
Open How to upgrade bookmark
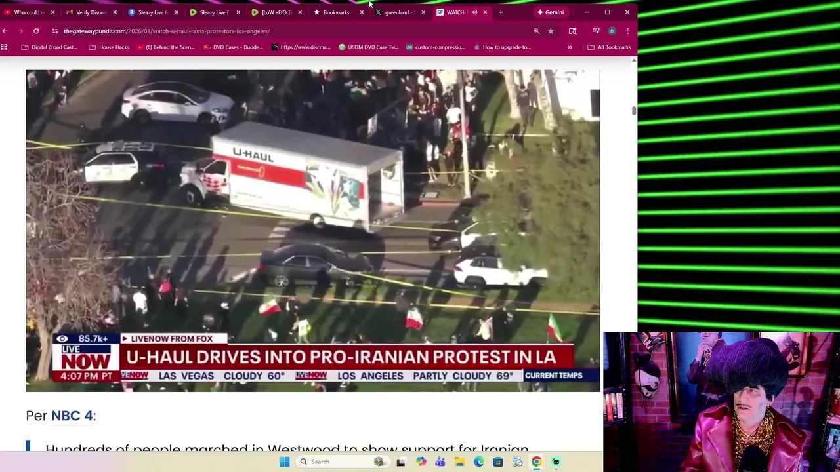coord(502,47)
